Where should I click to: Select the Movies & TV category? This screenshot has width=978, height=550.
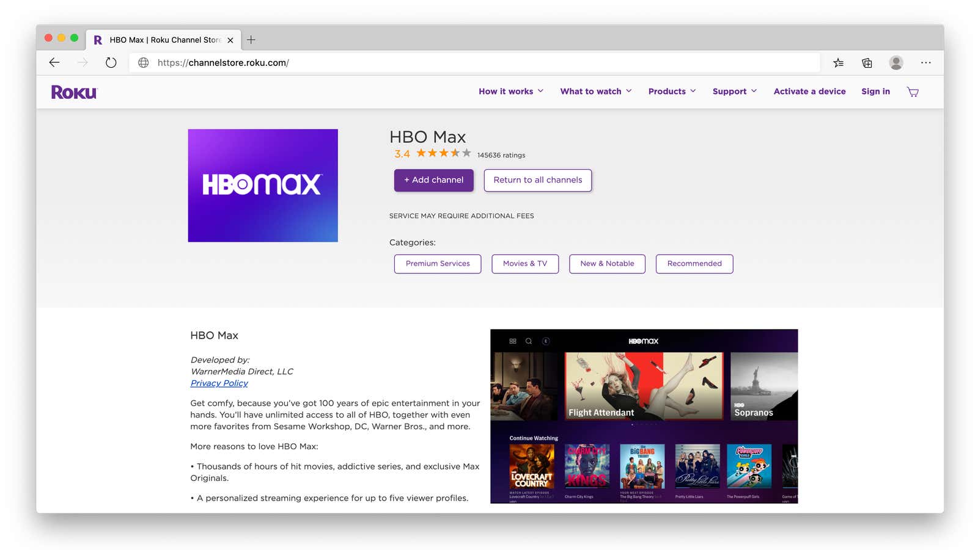[x=525, y=264]
